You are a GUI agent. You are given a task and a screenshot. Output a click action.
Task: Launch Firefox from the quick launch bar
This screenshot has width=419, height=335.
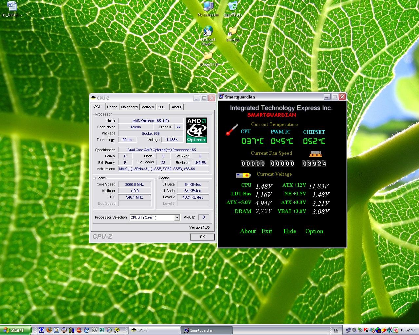49,330
